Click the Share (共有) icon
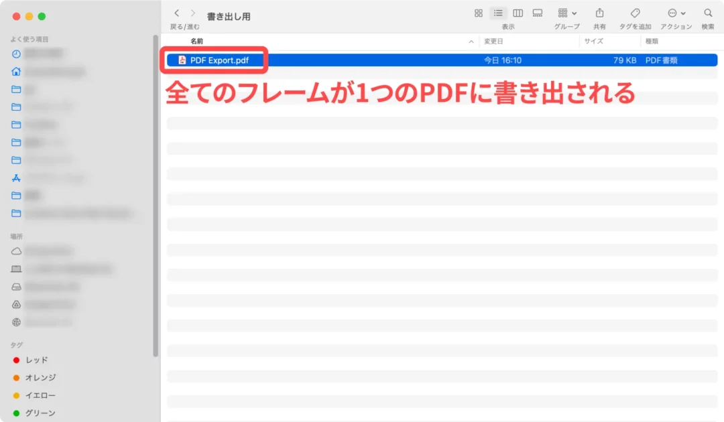Image resolution: width=724 pixels, height=422 pixels. [599, 13]
